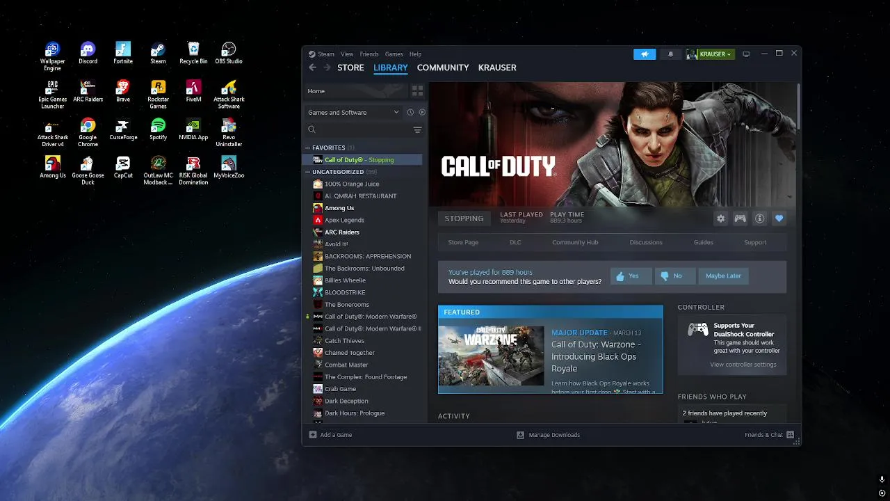
Task: Open the Guides link
Action: point(703,242)
